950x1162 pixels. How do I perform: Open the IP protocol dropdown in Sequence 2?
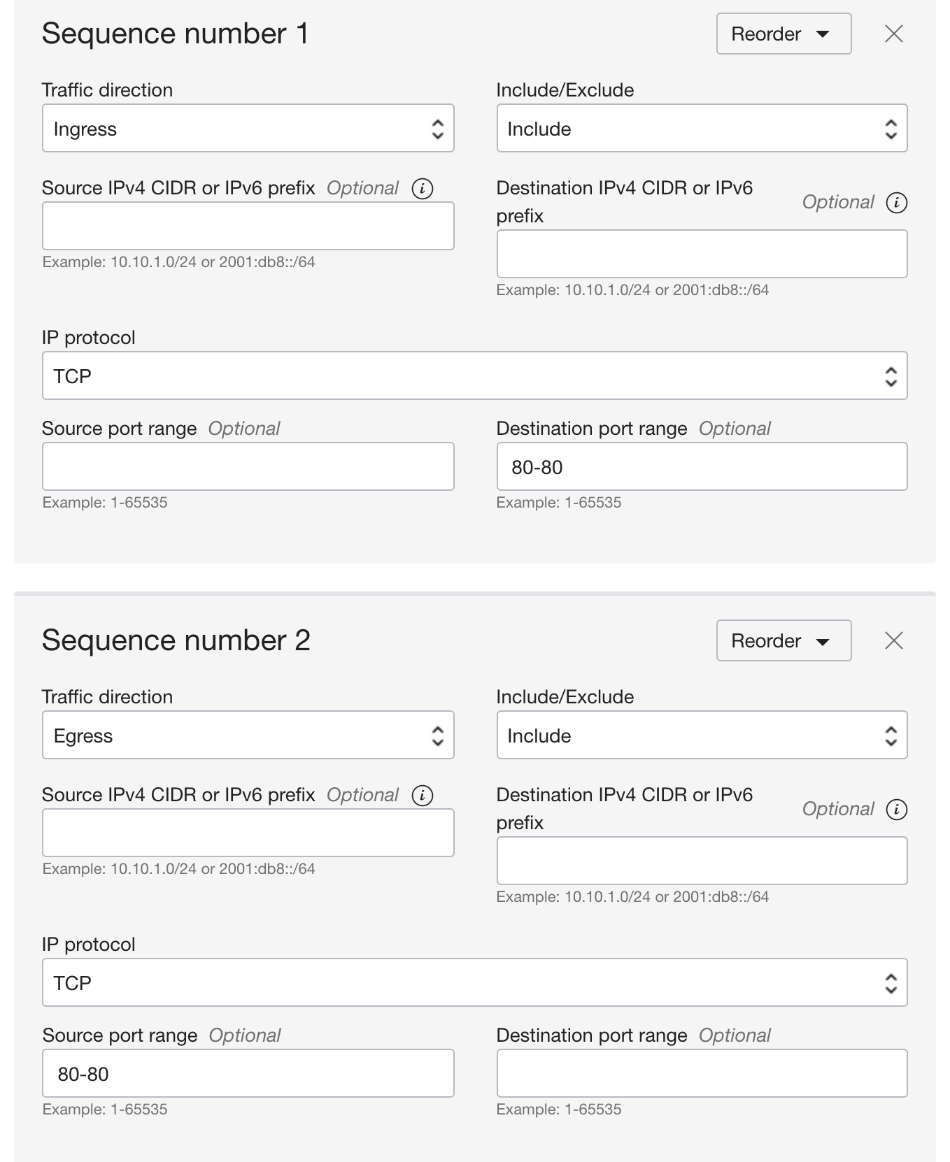[x=474, y=982]
